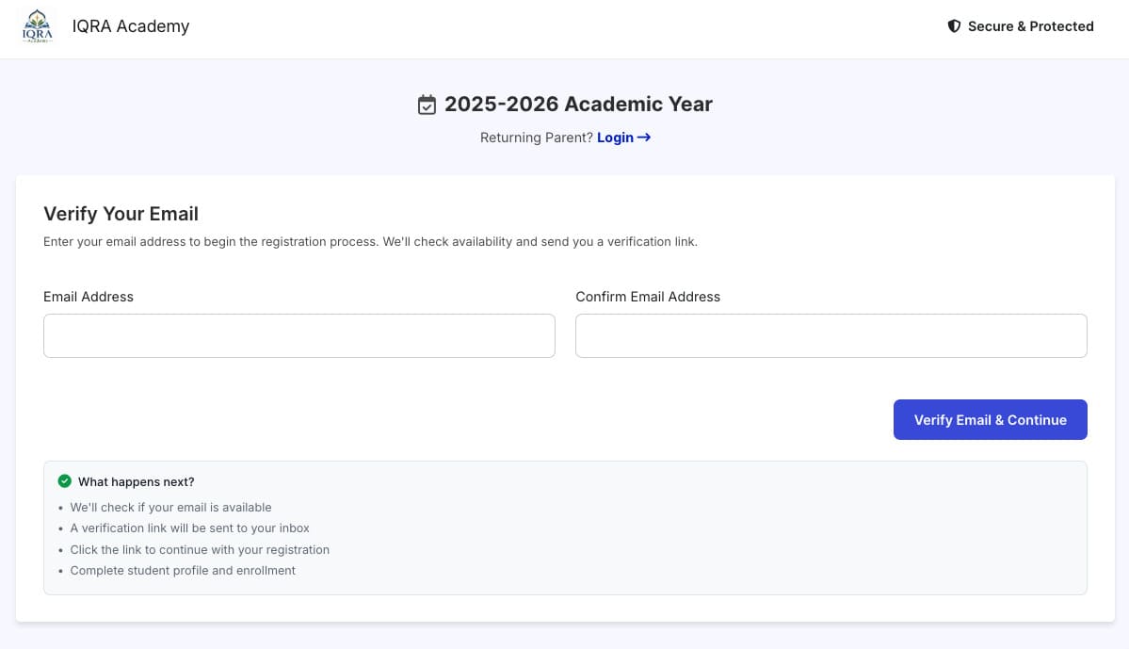Viewport: 1129px width, 649px height.
Task: Click the Returning Parent? text
Action: [537, 138]
